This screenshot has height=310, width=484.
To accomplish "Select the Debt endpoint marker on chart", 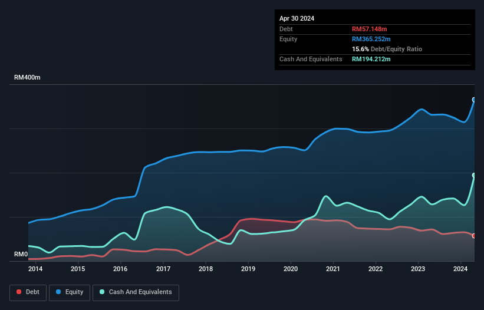I will point(474,236).
